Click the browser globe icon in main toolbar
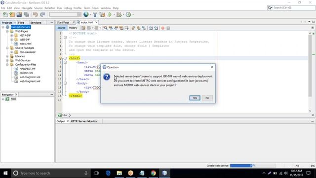316x178 pixels. pyautogui.click(x=86, y=14)
